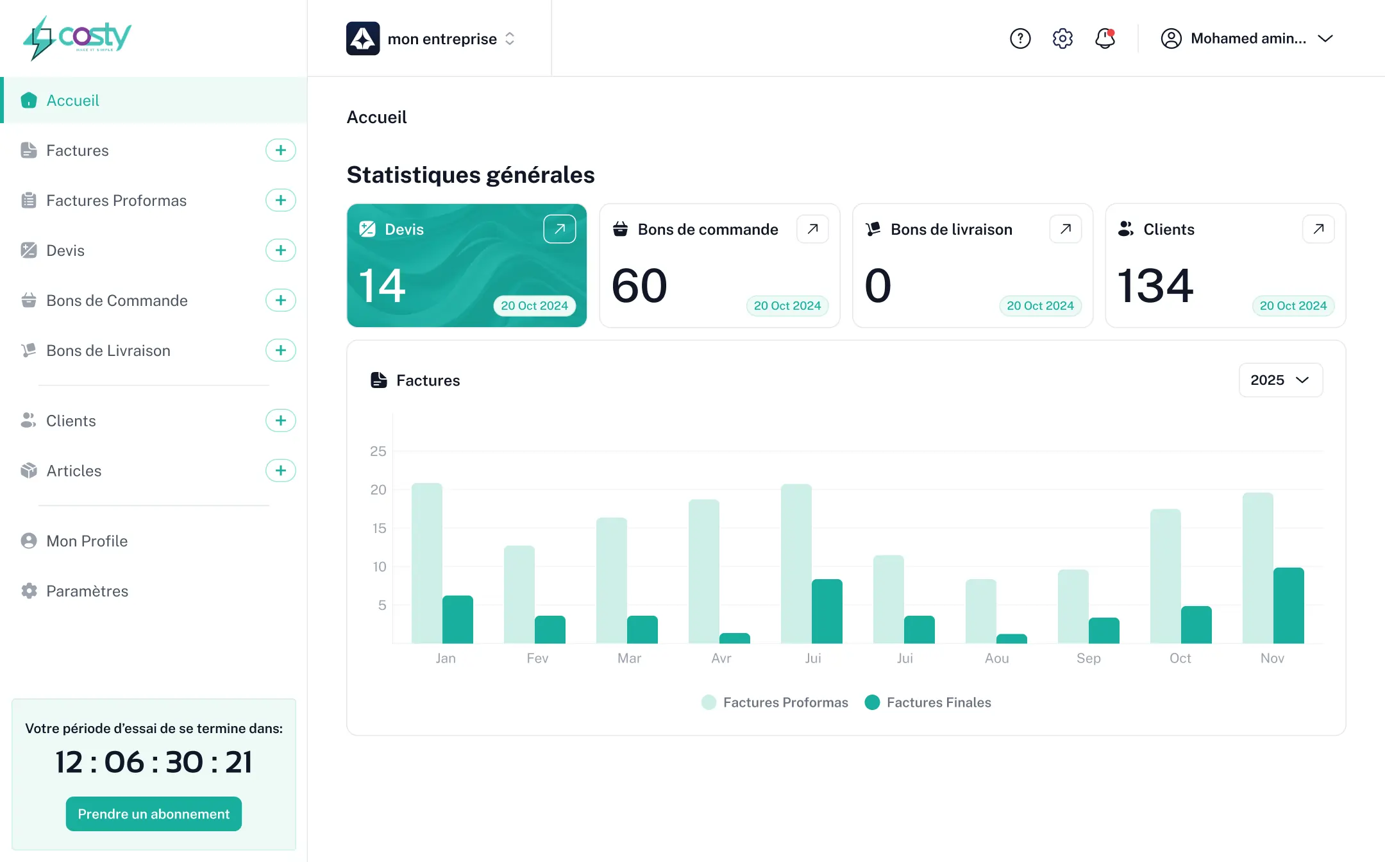
Task: Click plus icon next to Factures
Action: [280, 150]
